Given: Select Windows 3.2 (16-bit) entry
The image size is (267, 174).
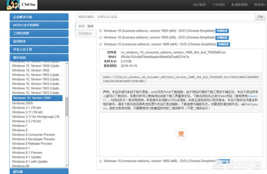Looking at the screenshot, I should [x=26, y=121].
